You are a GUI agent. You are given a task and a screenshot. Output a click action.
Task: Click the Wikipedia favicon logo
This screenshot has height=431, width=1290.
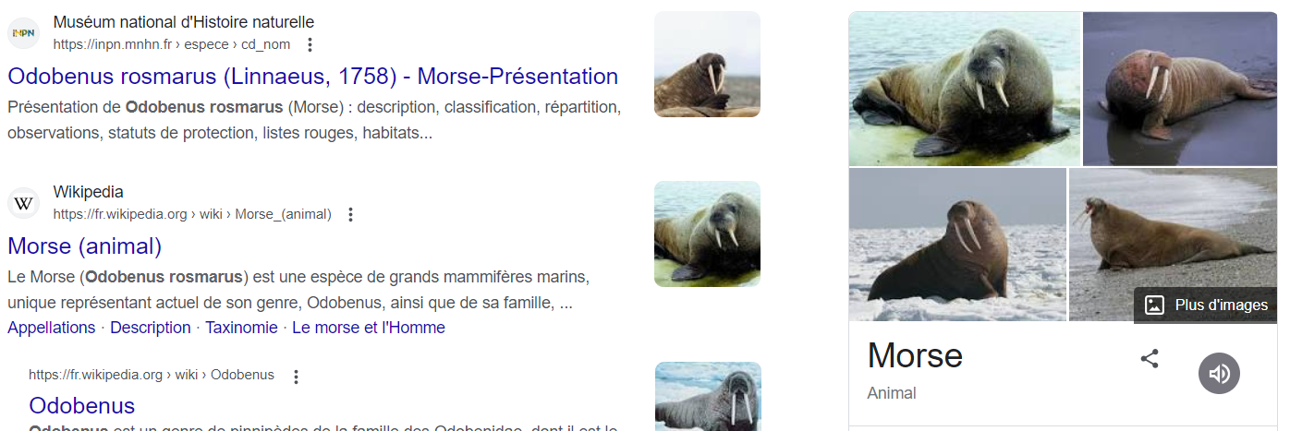(x=23, y=203)
